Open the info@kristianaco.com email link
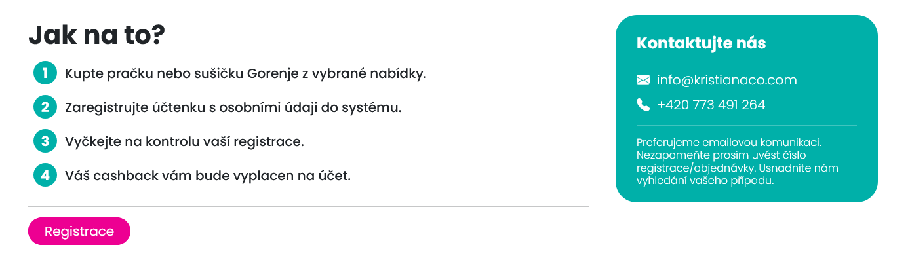 tap(726, 81)
